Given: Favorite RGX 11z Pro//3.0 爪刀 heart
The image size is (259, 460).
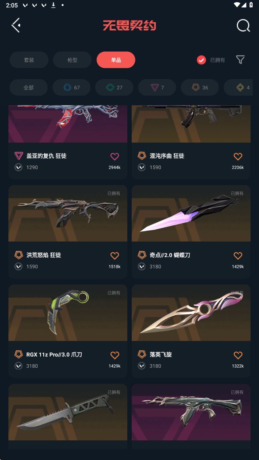Looking at the screenshot, I should point(115,355).
